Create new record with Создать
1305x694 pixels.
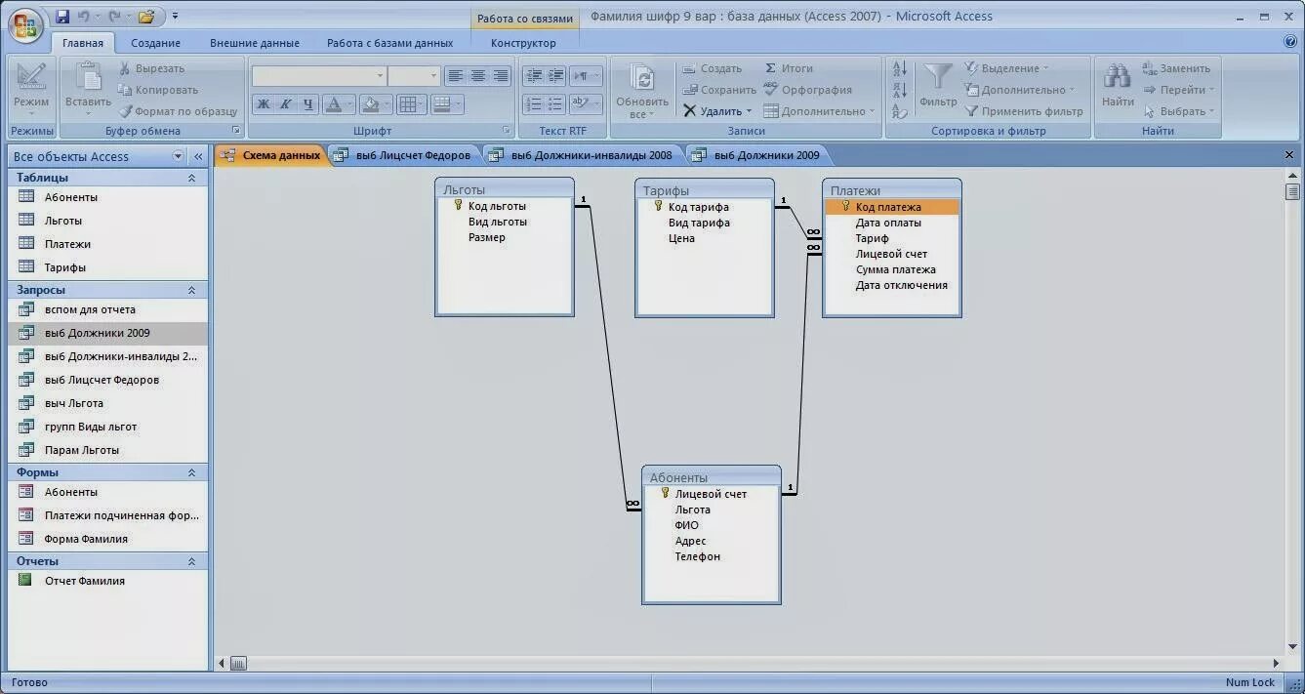(x=712, y=68)
